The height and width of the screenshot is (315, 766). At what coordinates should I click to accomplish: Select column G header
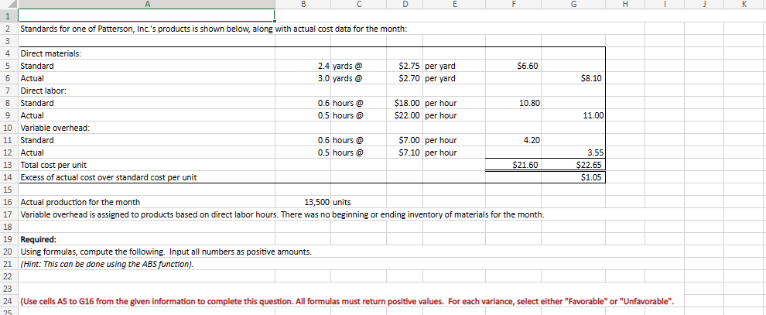coord(573,5)
